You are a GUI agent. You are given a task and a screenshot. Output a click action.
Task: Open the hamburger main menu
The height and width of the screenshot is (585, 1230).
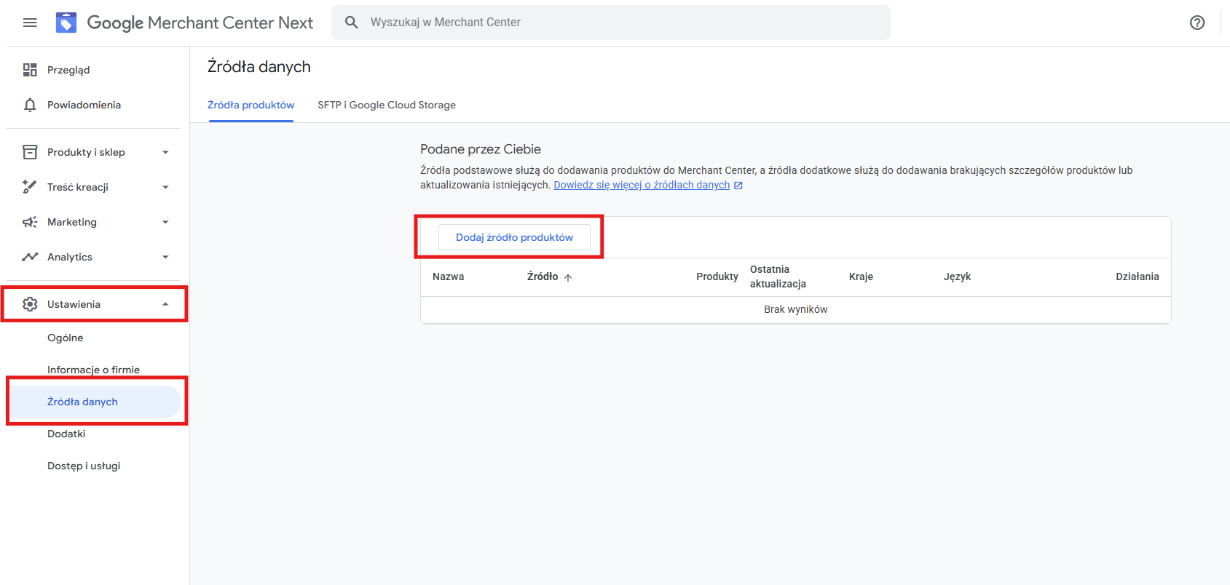click(x=30, y=23)
